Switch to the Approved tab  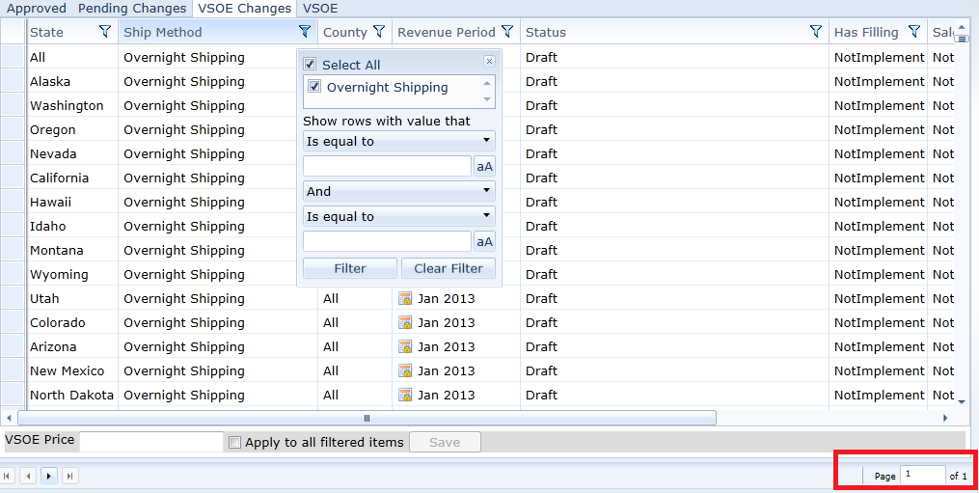point(37,9)
